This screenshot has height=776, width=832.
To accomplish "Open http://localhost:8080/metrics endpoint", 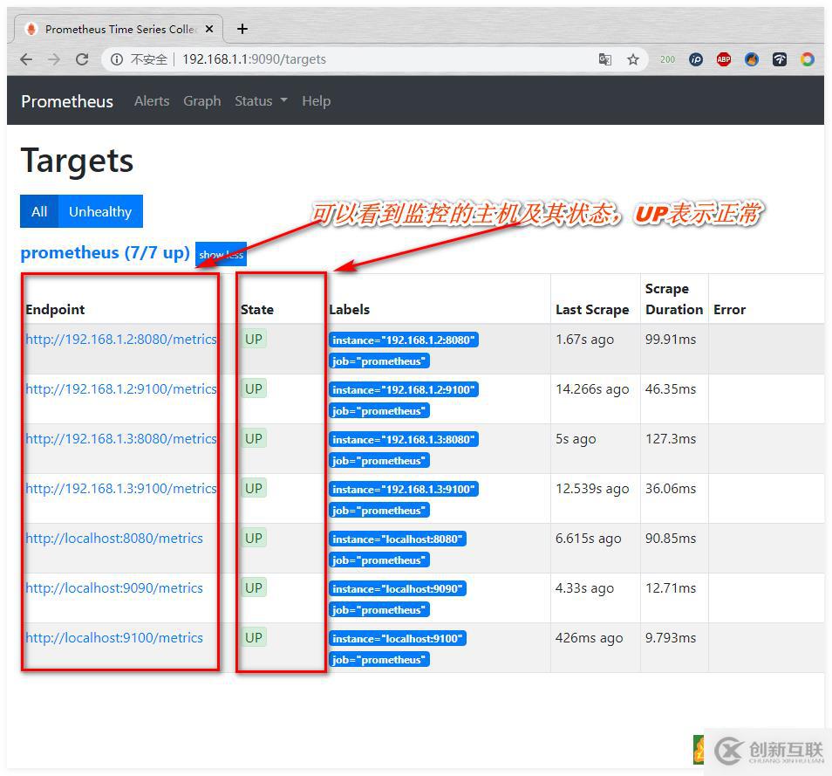I will (x=114, y=538).
